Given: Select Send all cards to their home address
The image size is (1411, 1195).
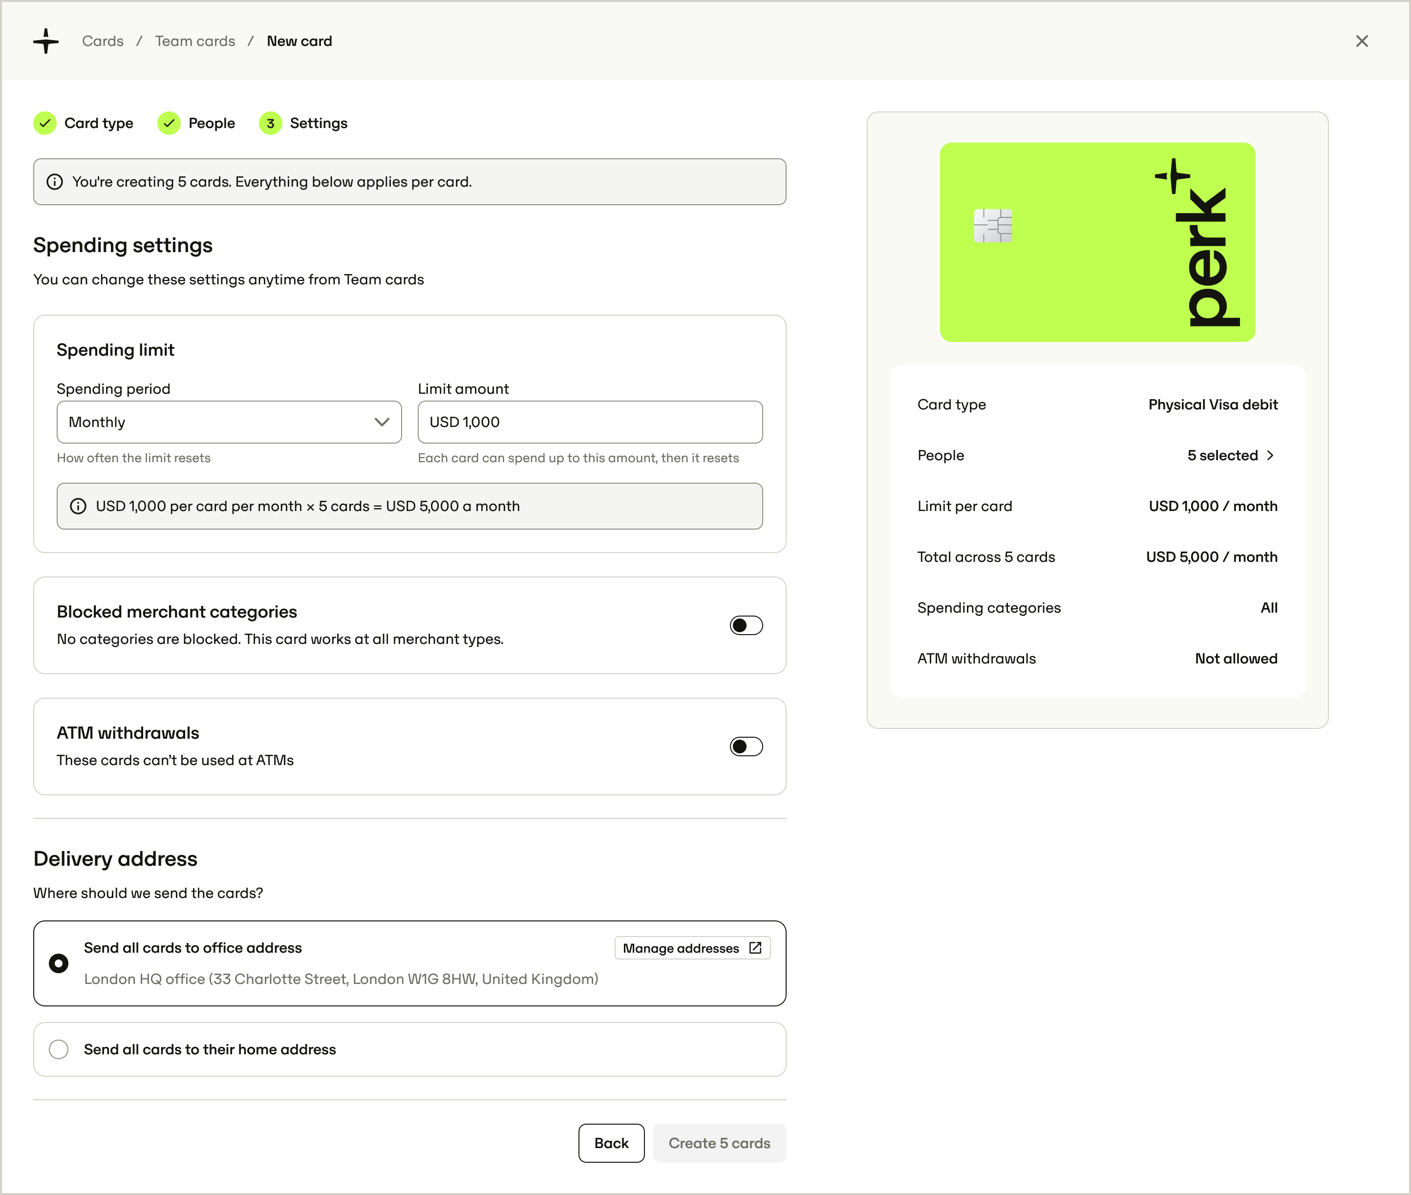Looking at the screenshot, I should (x=410, y=1049).
